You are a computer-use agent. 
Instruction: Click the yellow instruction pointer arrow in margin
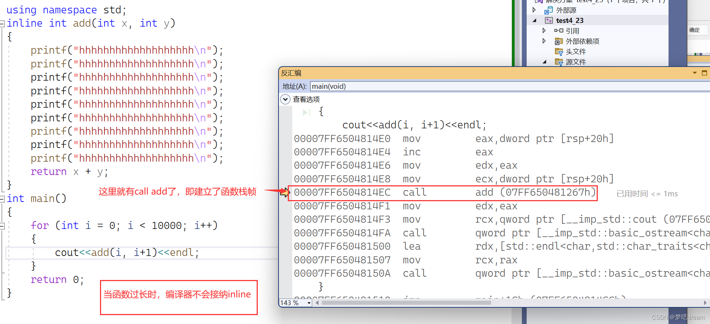(x=284, y=192)
